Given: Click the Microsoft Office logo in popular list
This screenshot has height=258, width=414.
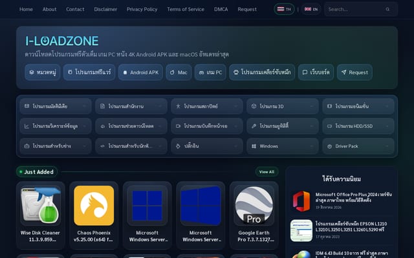Looking at the screenshot, I should tap(301, 201).
